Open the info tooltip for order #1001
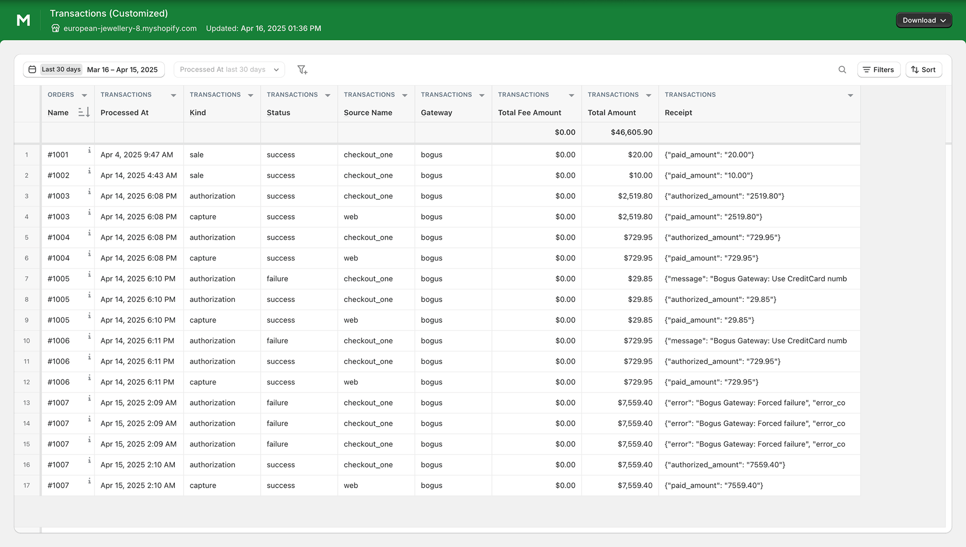966x547 pixels. tap(89, 150)
